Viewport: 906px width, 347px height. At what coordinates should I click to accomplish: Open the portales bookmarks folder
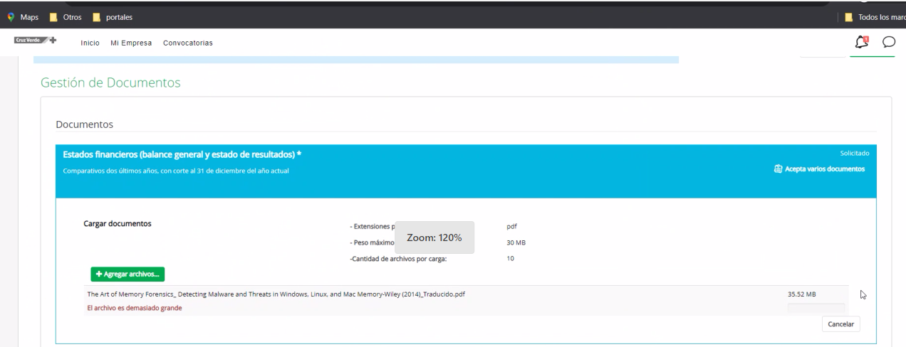113,17
